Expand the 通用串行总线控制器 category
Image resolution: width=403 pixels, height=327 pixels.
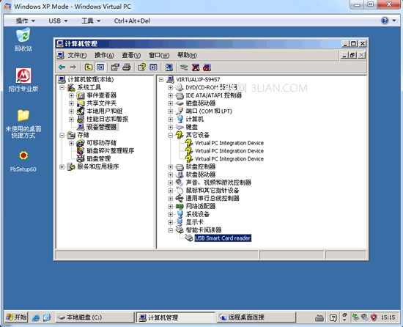click(170, 199)
